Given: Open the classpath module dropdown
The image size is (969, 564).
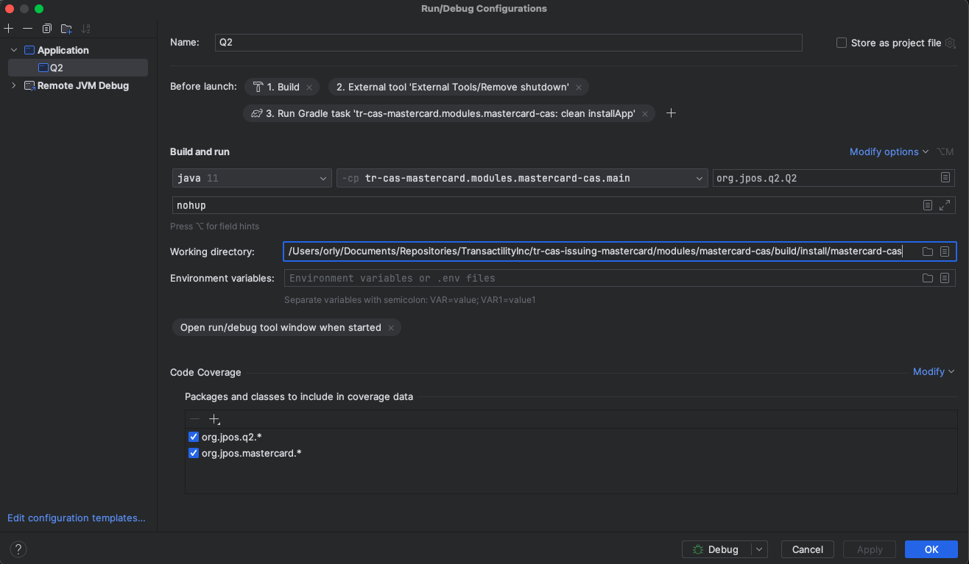Looking at the screenshot, I should point(521,178).
